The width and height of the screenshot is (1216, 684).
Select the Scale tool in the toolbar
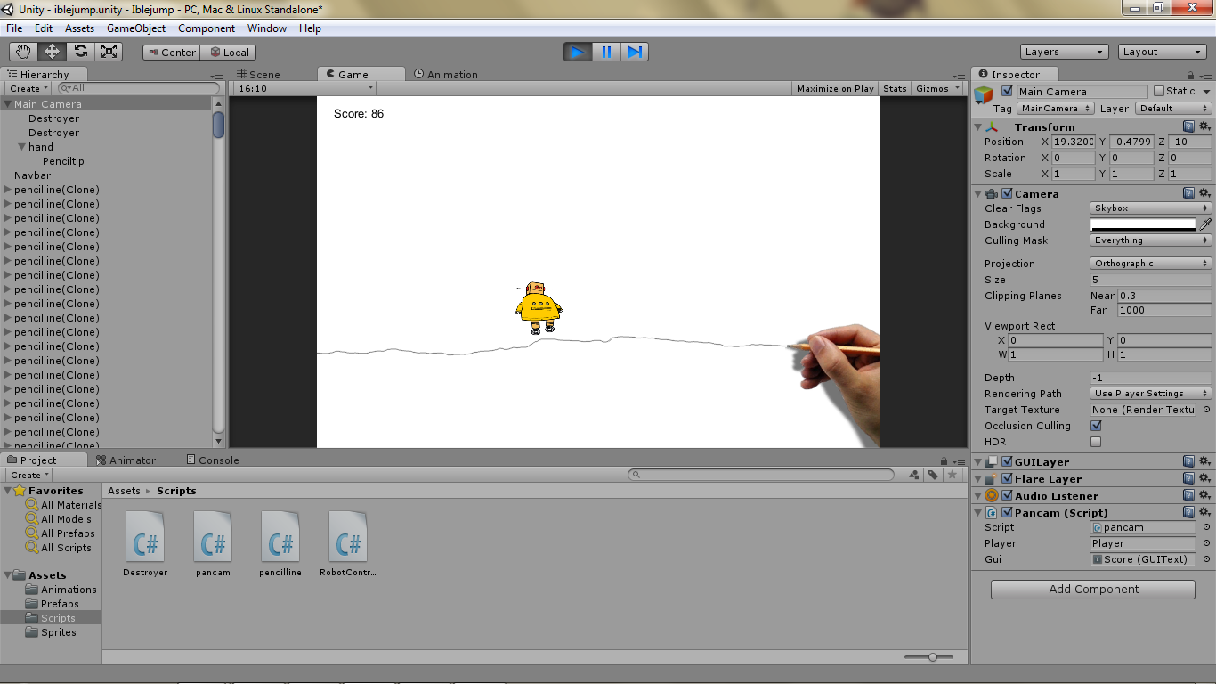point(109,52)
